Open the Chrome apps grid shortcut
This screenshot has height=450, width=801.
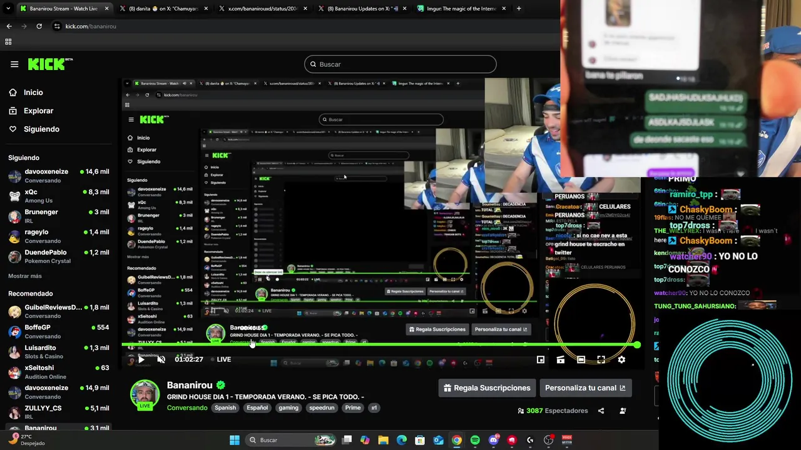(8, 42)
